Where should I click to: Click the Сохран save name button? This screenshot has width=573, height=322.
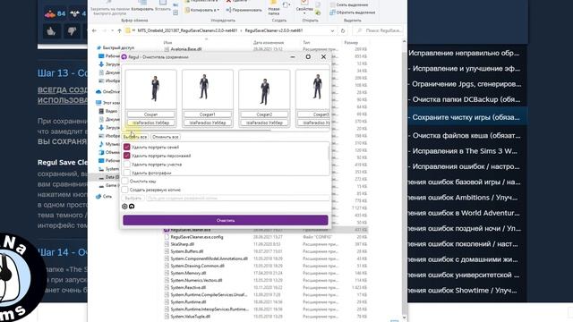click(150, 114)
